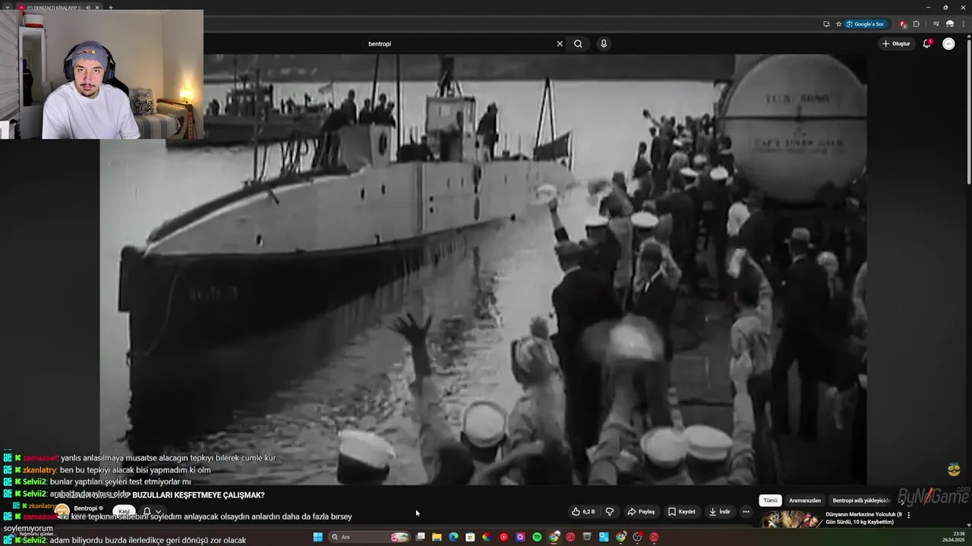The height and width of the screenshot is (546, 972).
Task: Open the YouTube account avatar menu
Action: click(x=948, y=44)
